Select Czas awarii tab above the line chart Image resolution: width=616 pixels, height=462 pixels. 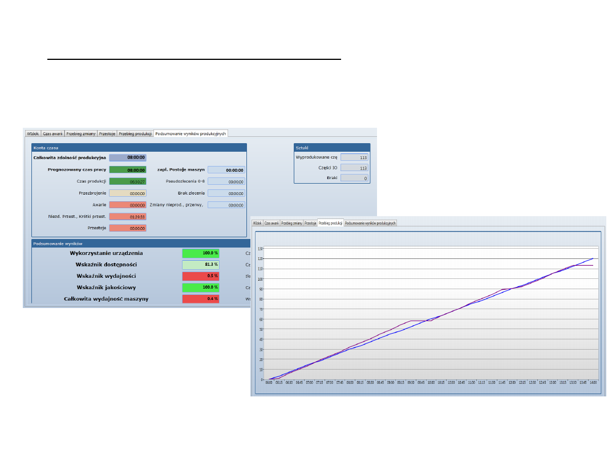pos(271,223)
